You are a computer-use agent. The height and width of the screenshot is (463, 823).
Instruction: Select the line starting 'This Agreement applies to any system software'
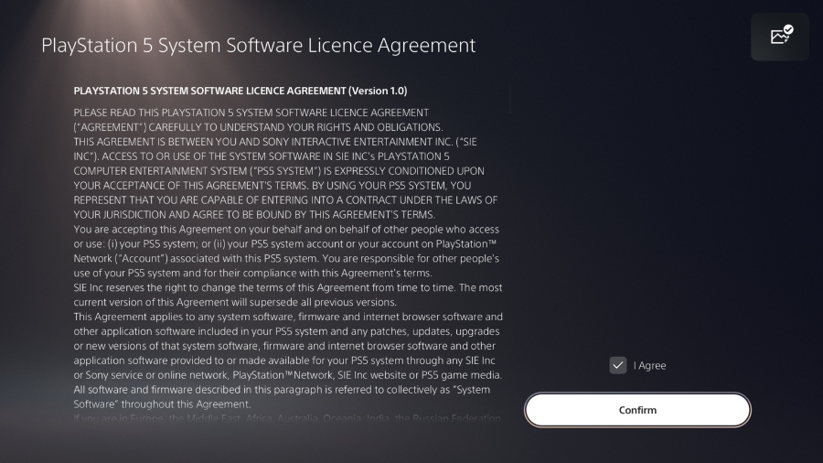click(288, 317)
